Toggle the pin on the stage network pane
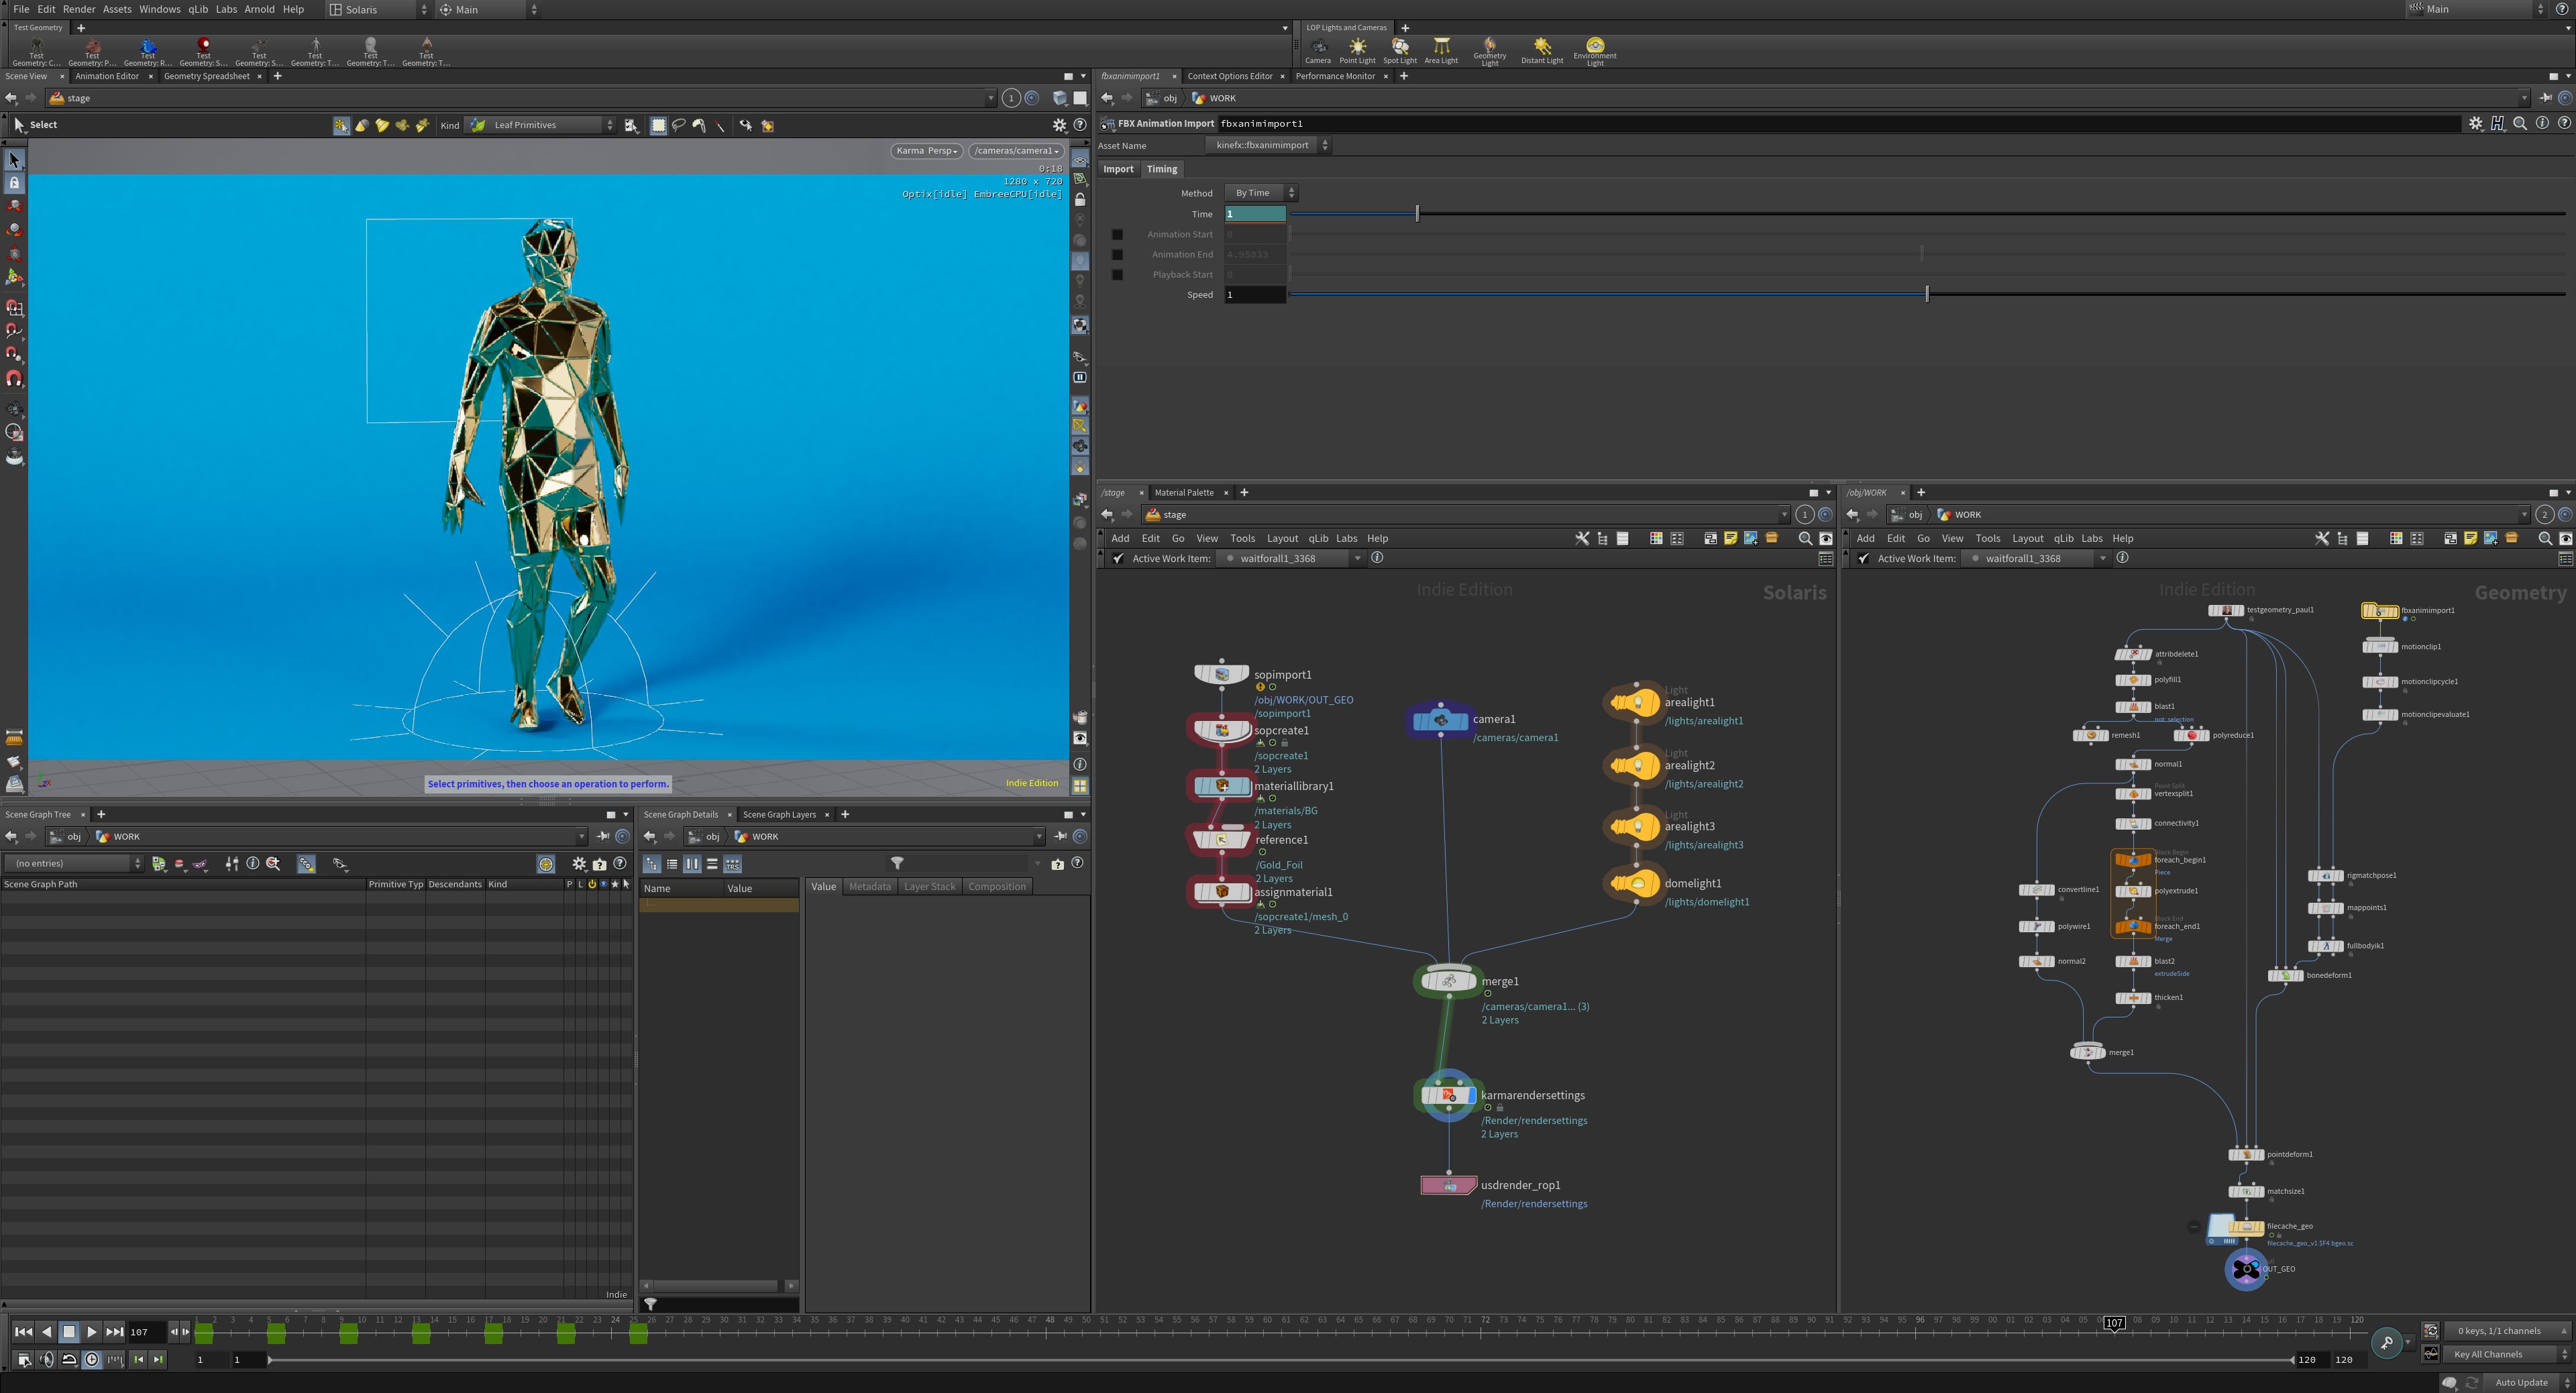The image size is (2576, 1393). tap(1806, 514)
